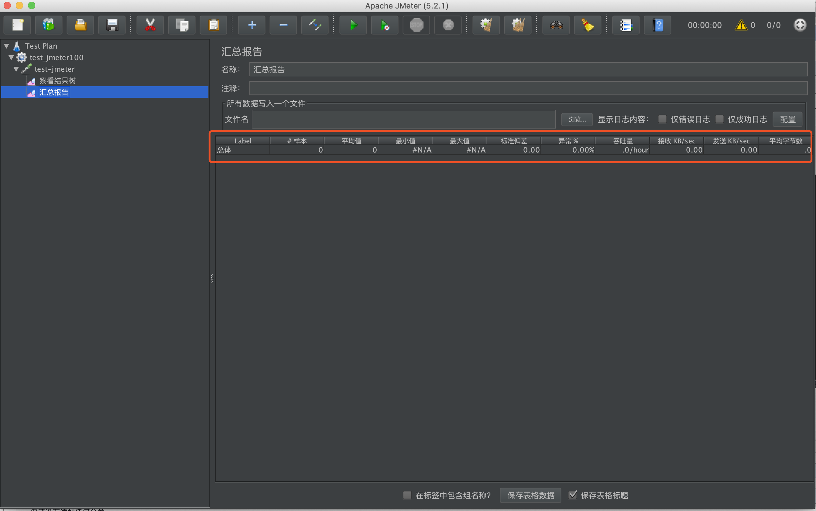Click the Stop test icon
816x511 pixels.
point(417,25)
